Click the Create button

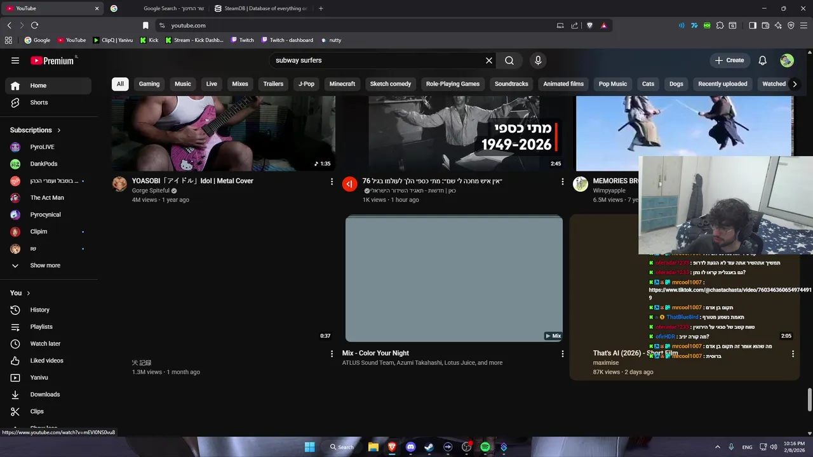pos(729,60)
